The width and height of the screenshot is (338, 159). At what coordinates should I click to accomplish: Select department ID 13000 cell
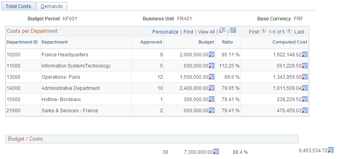click(13, 77)
